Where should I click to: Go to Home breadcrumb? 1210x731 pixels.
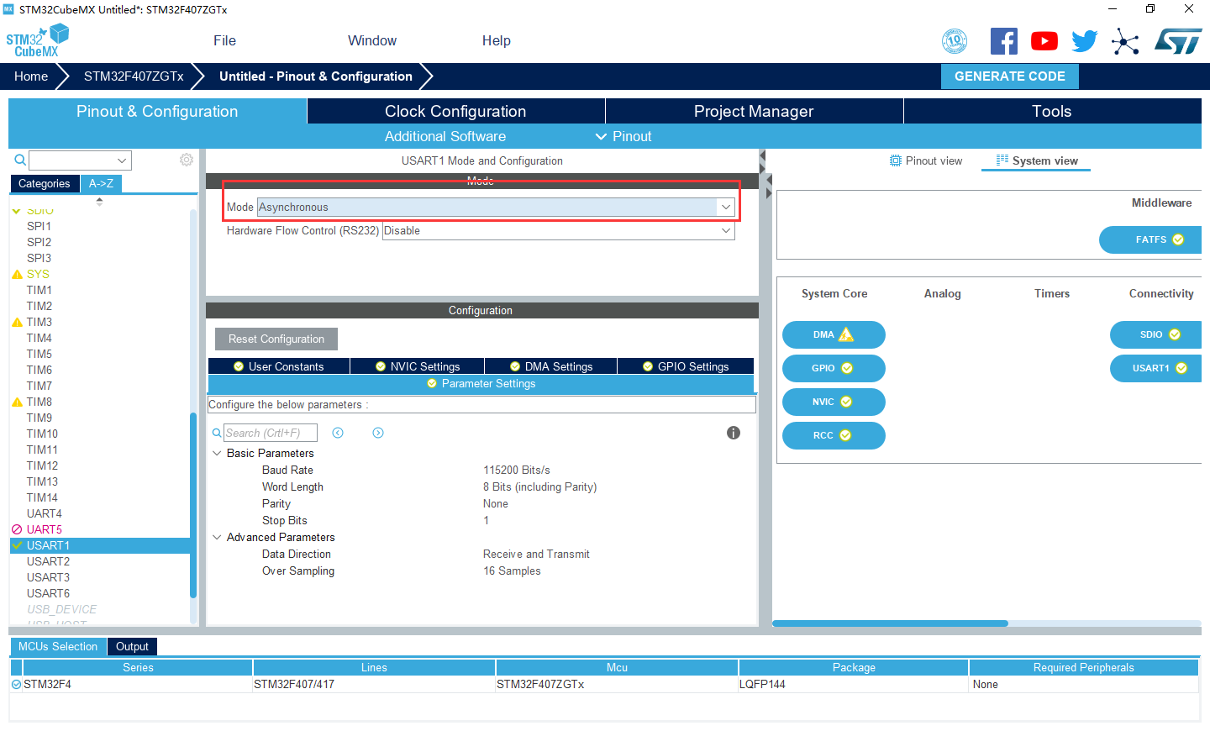coord(31,76)
